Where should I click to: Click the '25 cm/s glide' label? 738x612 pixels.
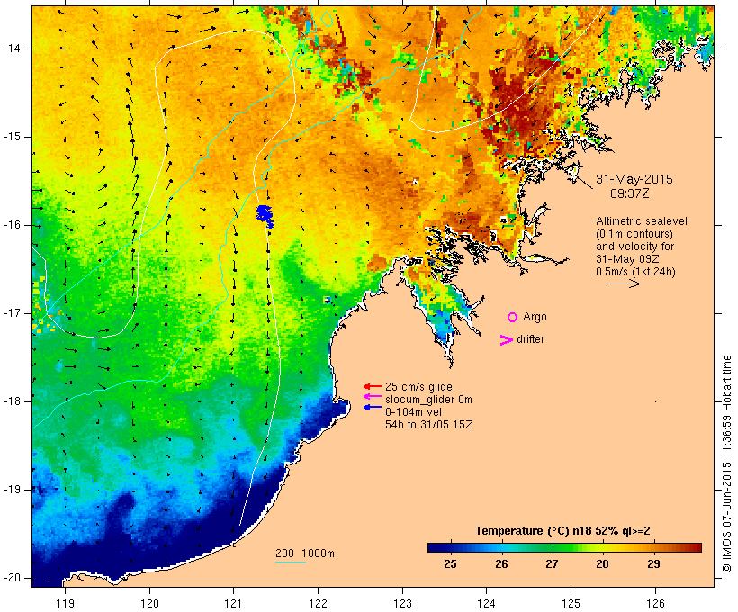pyautogui.click(x=418, y=387)
